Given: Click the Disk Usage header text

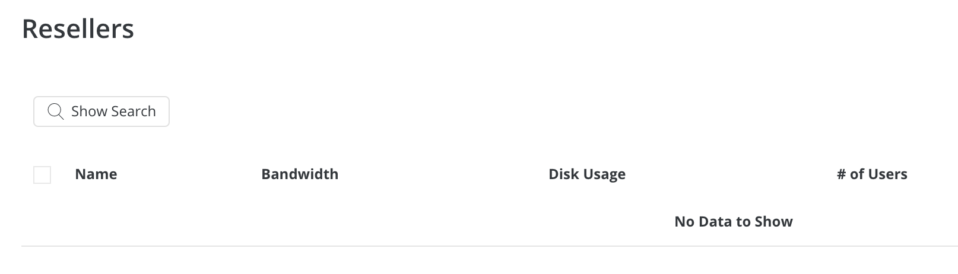Looking at the screenshot, I should [x=587, y=174].
